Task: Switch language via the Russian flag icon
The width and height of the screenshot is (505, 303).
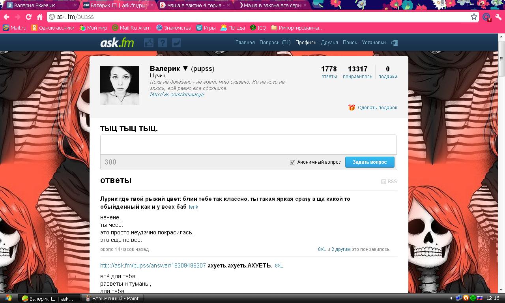Action: coord(480,298)
